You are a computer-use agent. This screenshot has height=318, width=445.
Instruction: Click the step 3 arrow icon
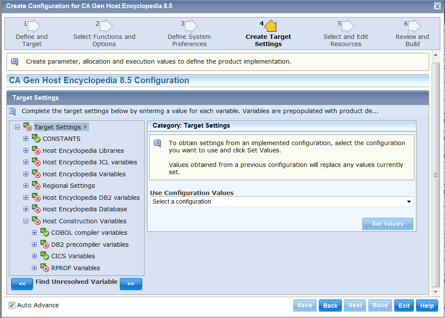click(191, 26)
